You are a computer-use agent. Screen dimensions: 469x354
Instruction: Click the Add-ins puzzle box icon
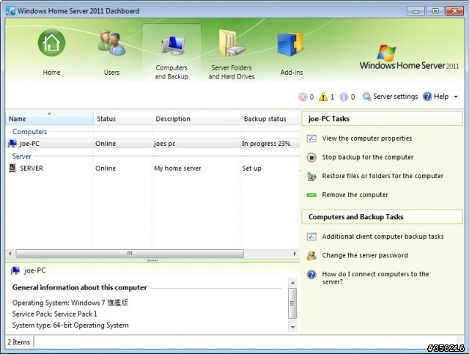pos(290,44)
